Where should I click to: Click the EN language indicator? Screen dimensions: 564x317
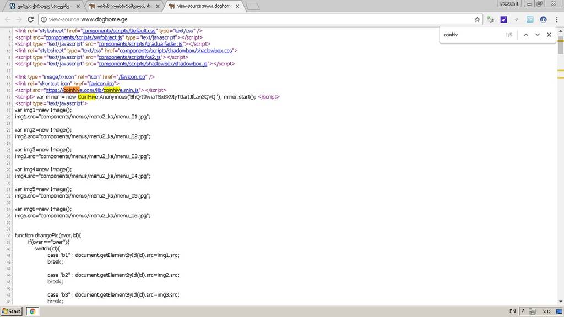[x=513, y=311]
